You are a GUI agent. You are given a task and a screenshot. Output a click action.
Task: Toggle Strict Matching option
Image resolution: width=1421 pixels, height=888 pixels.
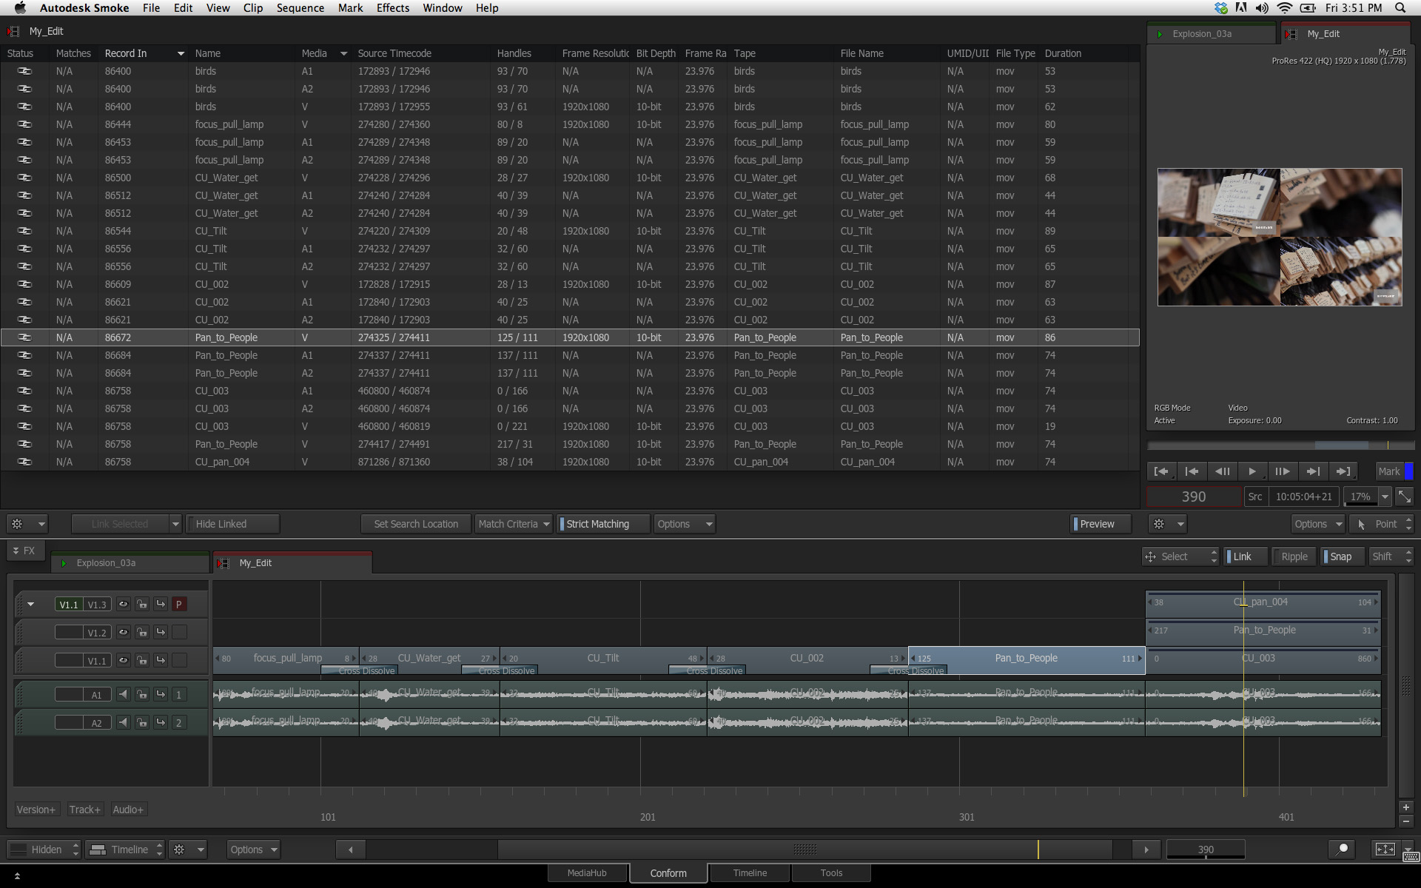click(597, 524)
